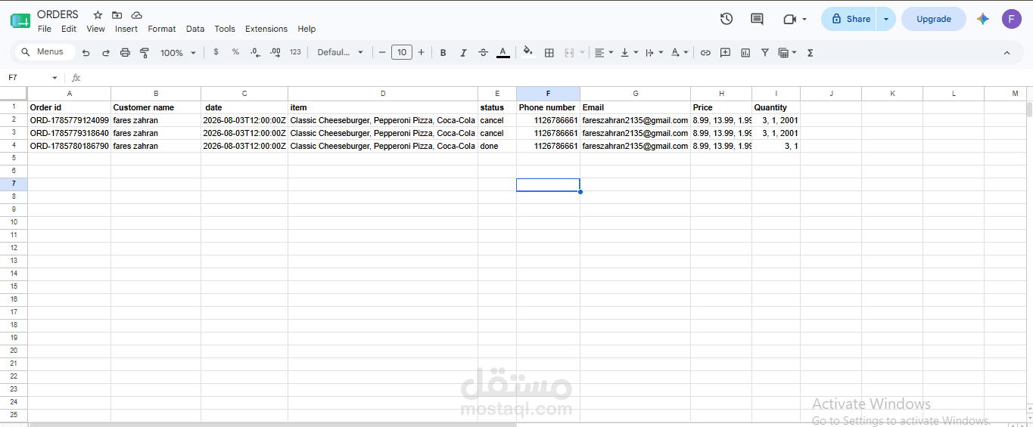This screenshot has height=427, width=1033.
Task: Open the Format menu
Action: pyautogui.click(x=162, y=29)
